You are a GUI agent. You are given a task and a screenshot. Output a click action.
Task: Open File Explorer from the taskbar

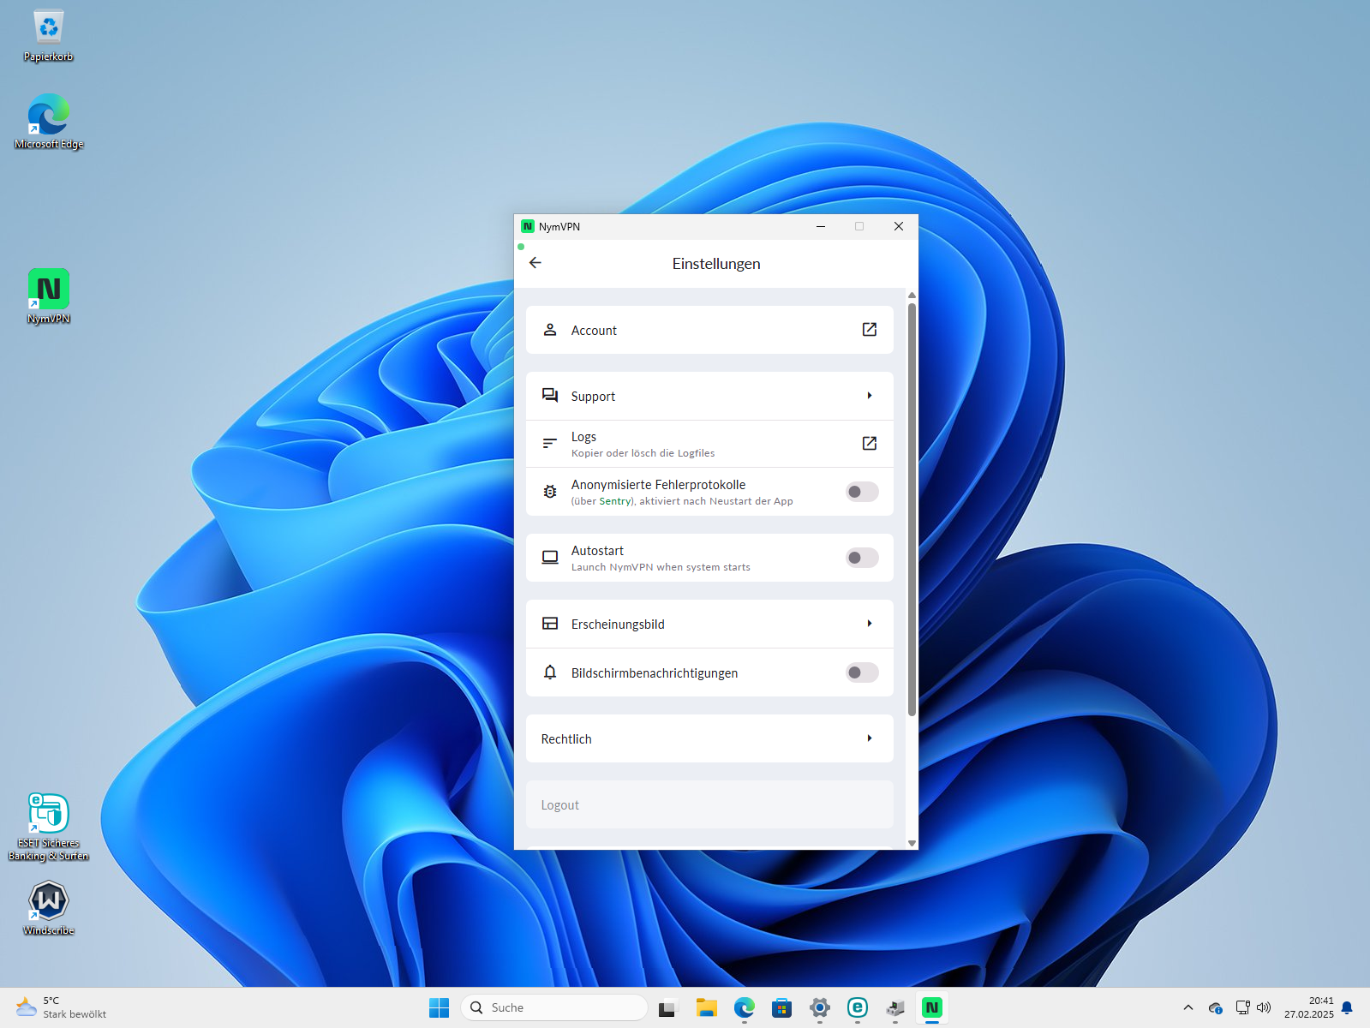[x=706, y=1007]
